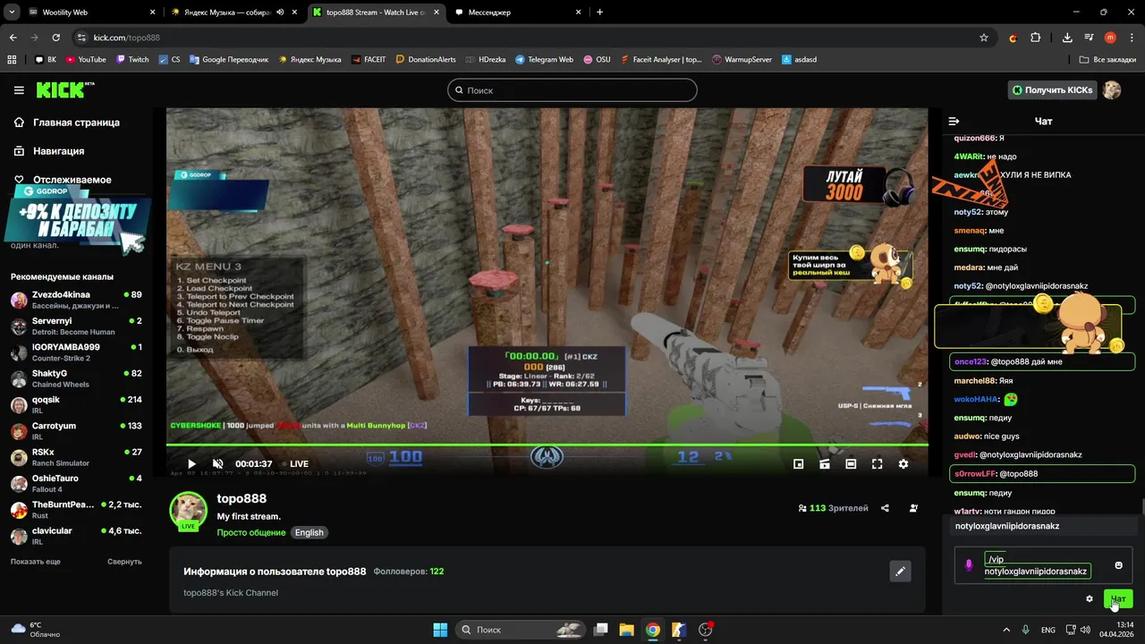Open moderator user icon by share
The height and width of the screenshot is (644, 1145).
click(913, 508)
